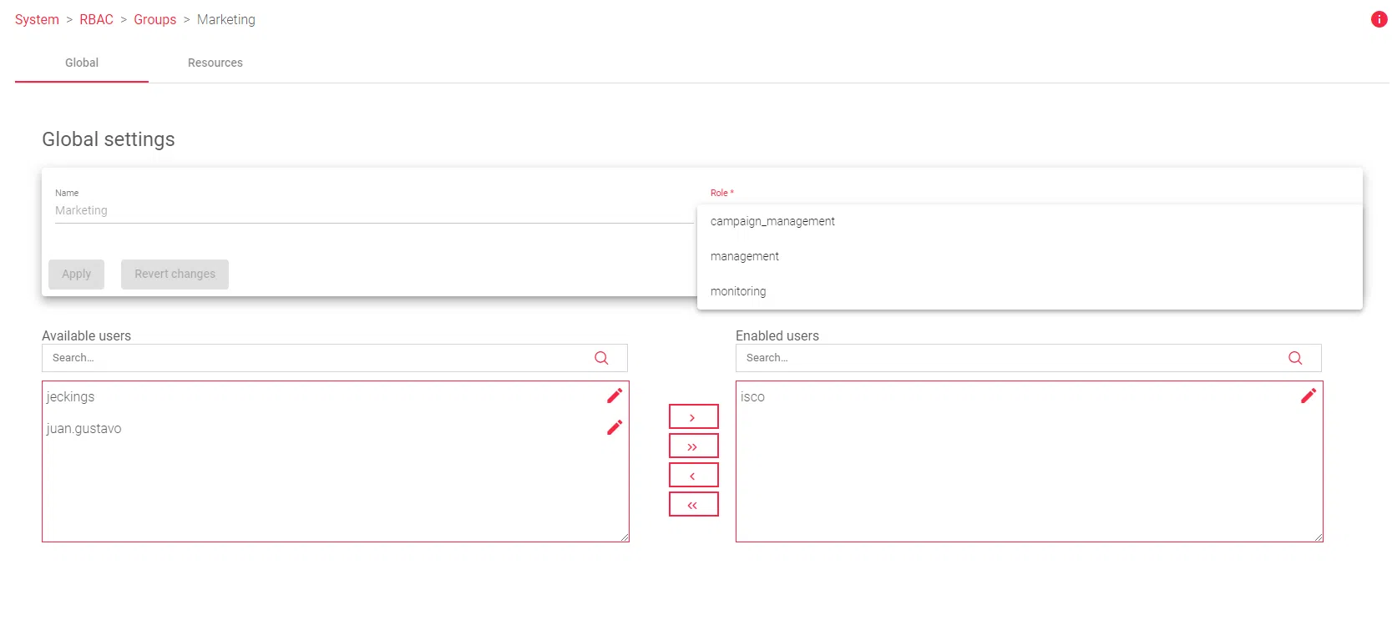Remove selected user from enabled list
This screenshot has width=1392, height=630.
[693, 475]
